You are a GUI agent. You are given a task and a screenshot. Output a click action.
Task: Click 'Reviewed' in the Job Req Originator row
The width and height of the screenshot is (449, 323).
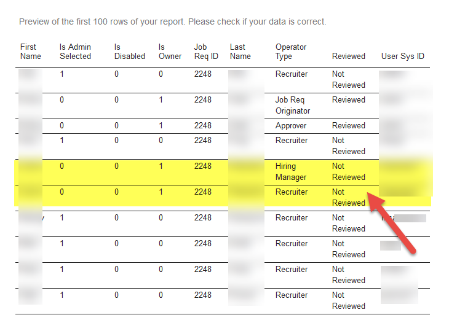pyautogui.click(x=349, y=99)
